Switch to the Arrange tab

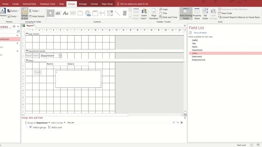83,4
